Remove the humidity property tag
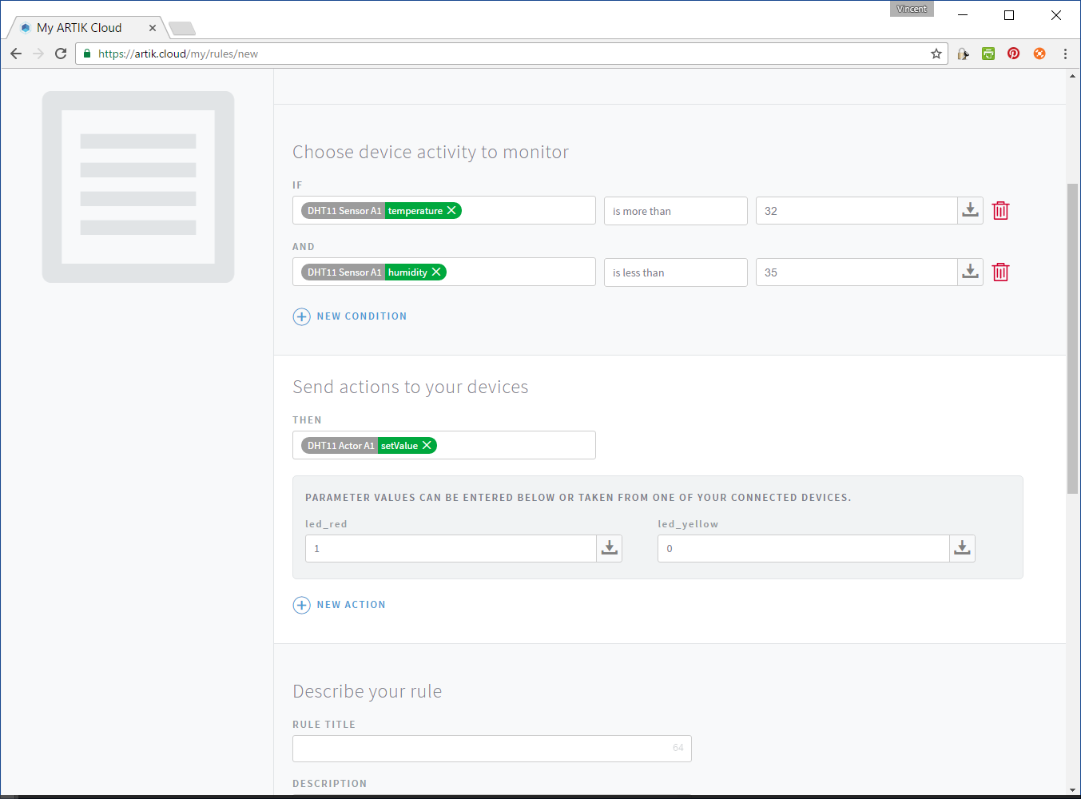Screen dimensions: 1081x799 point(435,272)
